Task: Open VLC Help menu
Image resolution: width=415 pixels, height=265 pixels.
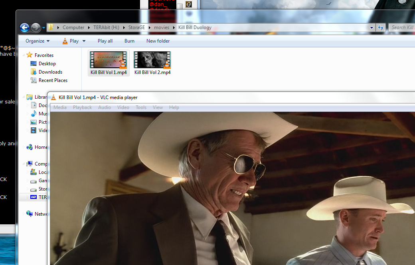Action: (174, 107)
